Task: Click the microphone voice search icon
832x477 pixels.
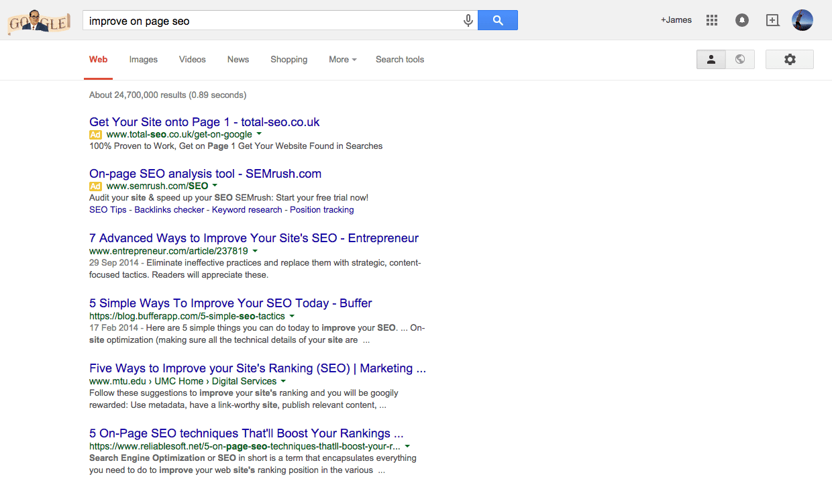Action: [x=468, y=21]
